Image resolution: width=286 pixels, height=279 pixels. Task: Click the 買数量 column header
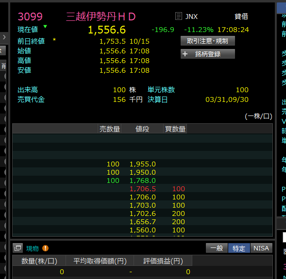point(175,129)
